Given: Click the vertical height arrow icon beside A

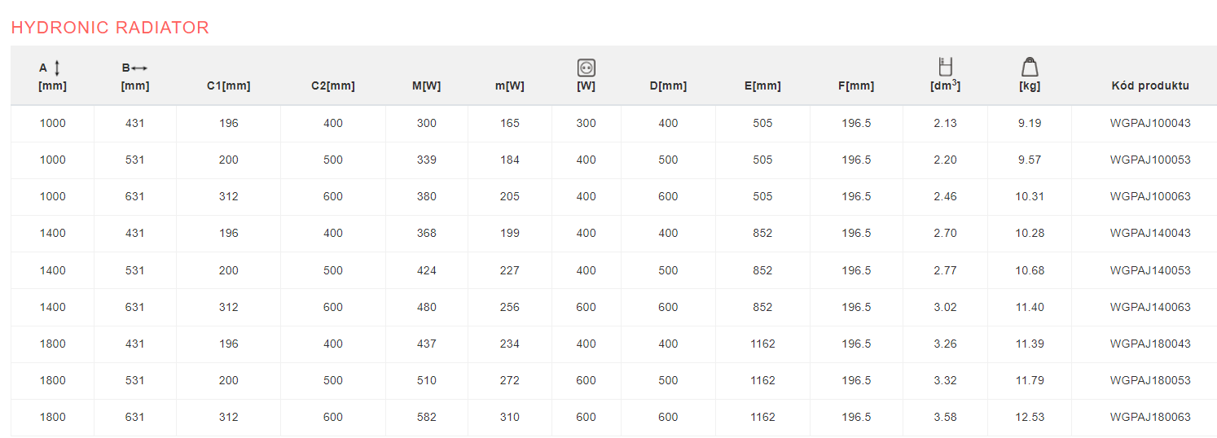Looking at the screenshot, I should (57, 68).
